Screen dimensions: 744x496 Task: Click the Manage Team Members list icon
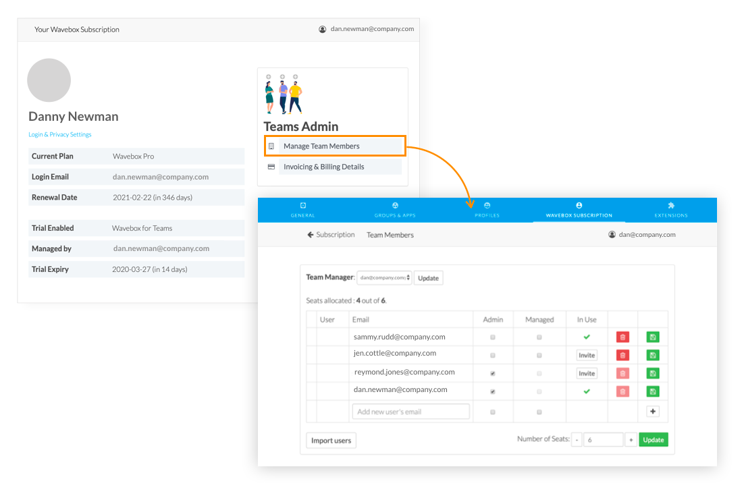[271, 146]
